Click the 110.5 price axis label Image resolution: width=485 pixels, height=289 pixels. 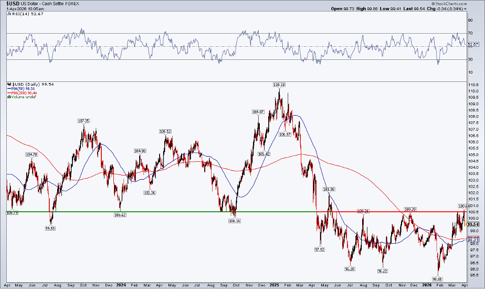pos(472,85)
